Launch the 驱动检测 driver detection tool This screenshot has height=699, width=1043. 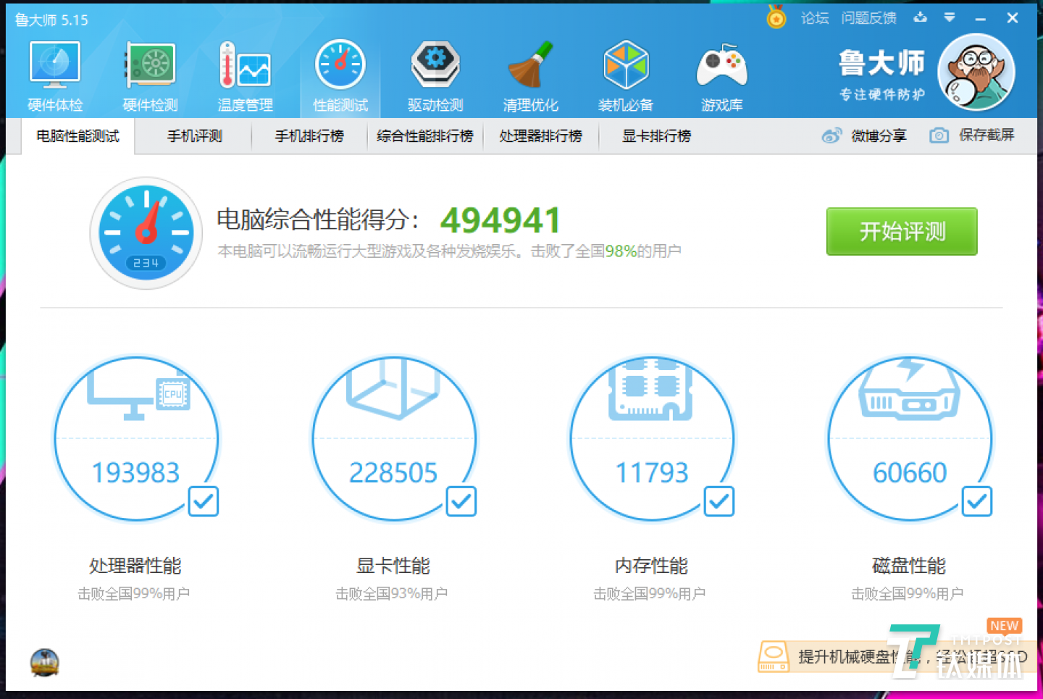point(435,72)
